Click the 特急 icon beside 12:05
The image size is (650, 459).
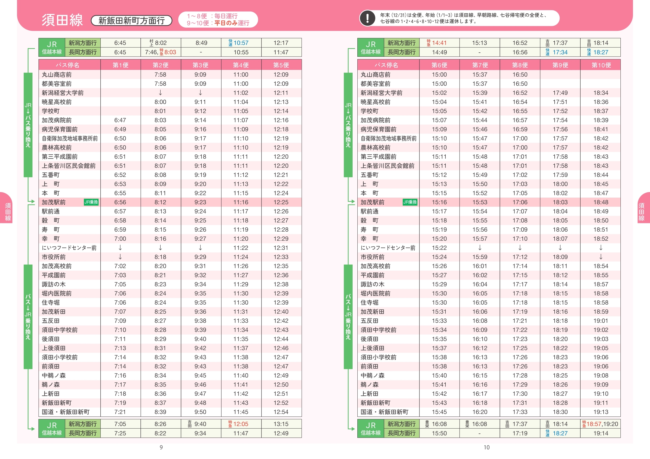pyautogui.click(x=230, y=424)
